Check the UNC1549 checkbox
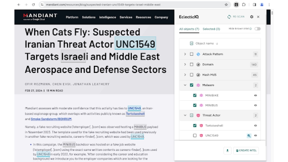 click(195, 136)
